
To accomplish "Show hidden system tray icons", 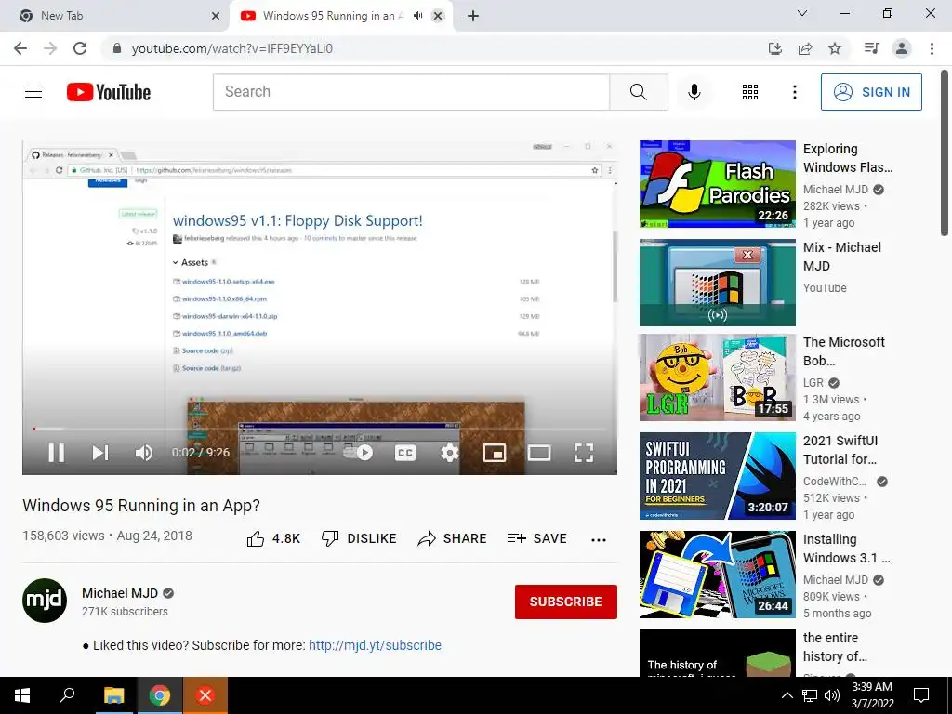I will [787, 695].
